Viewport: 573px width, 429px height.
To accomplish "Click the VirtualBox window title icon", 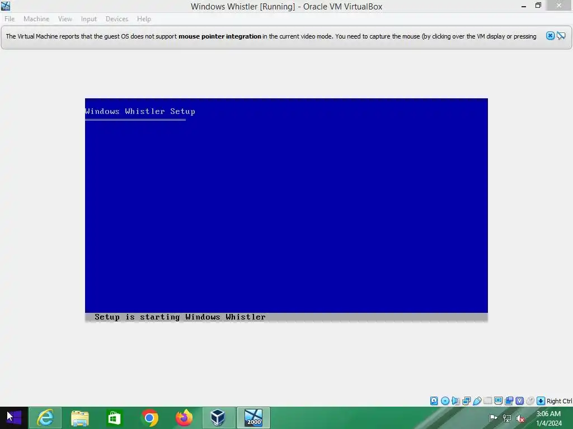I will point(6,6).
